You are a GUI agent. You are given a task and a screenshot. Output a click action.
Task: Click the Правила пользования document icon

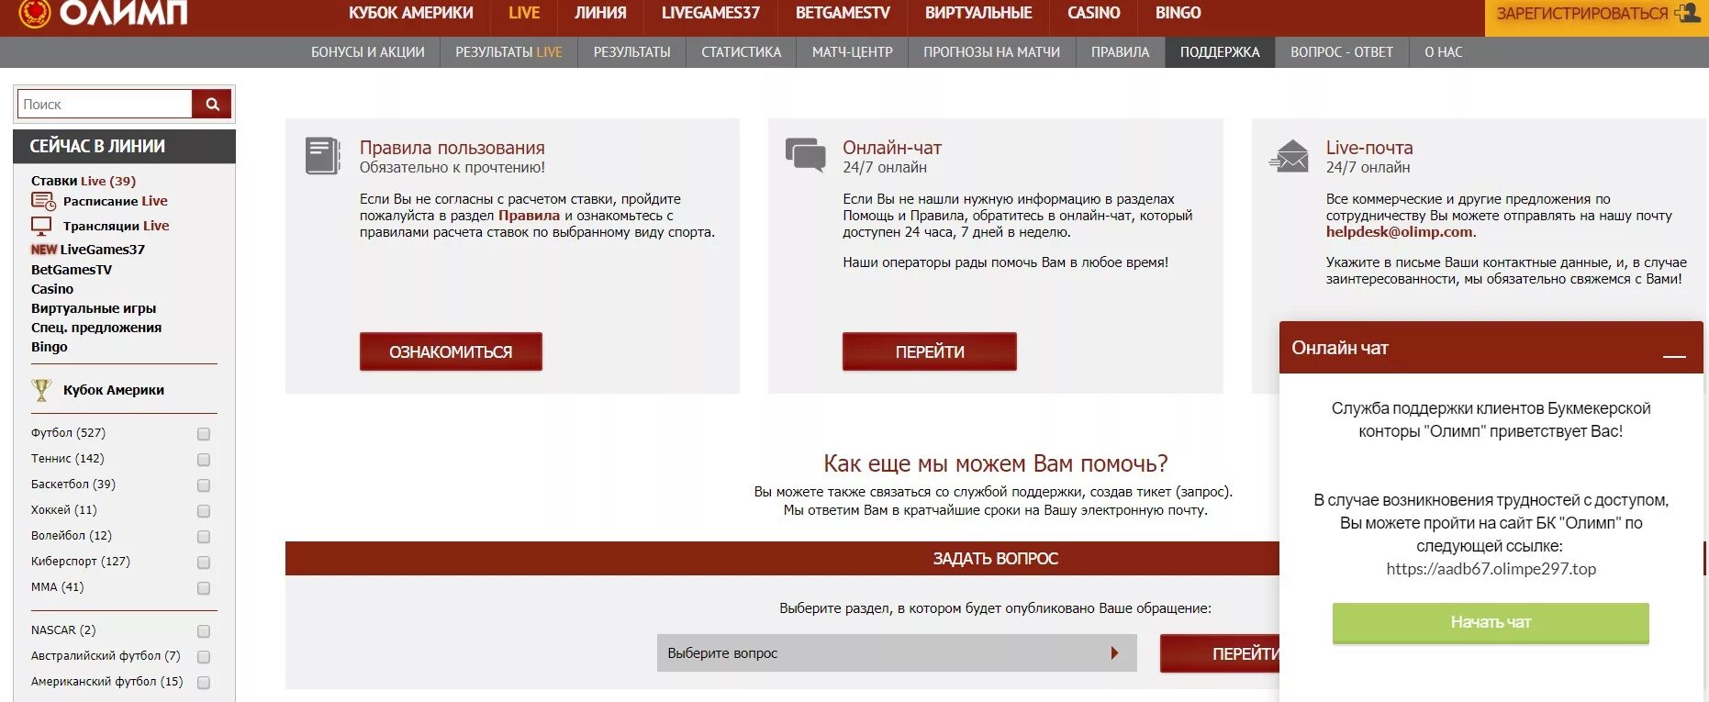(322, 156)
